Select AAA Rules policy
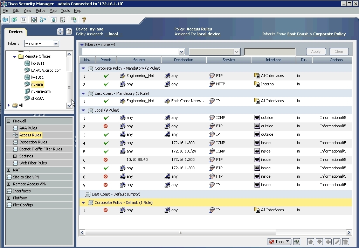The width and height of the screenshot is (359, 248). tap(28, 128)
